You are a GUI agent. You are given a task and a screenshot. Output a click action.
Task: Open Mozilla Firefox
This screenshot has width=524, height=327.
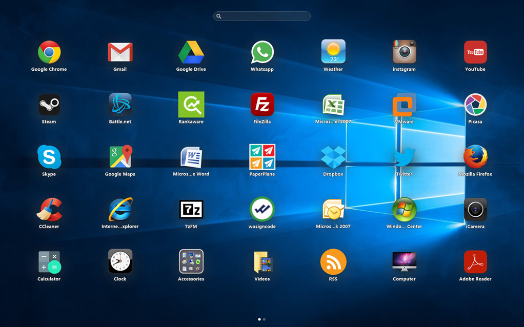click(x=475, y=157)
